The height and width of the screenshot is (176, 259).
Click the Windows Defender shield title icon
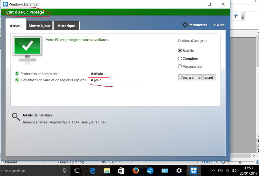[x=5, y=4]
